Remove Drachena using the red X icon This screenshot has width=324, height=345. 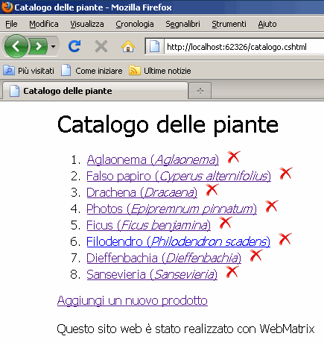tap(212, 190)
